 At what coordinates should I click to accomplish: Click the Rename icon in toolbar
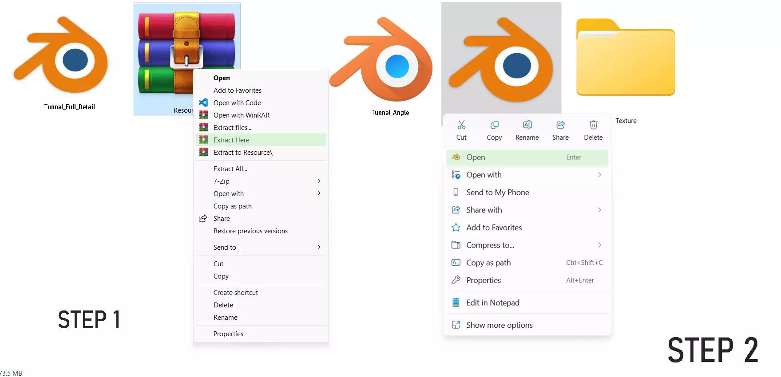527,125
